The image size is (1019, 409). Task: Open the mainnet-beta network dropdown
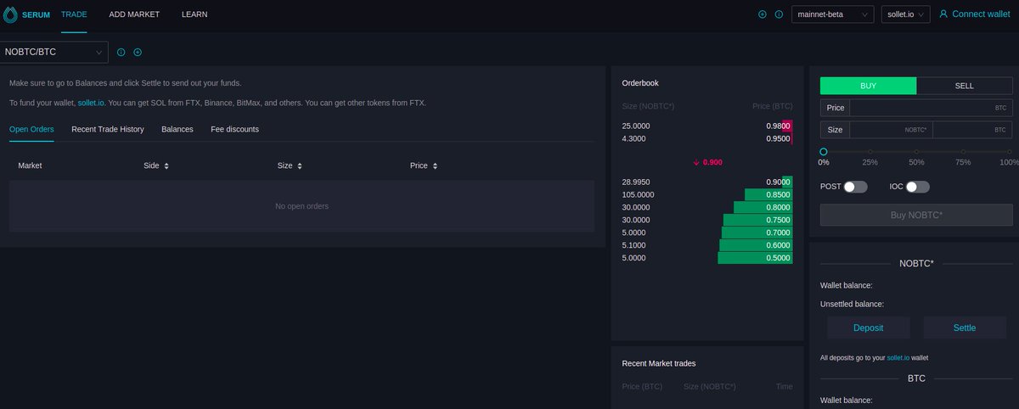click(832, 14)
